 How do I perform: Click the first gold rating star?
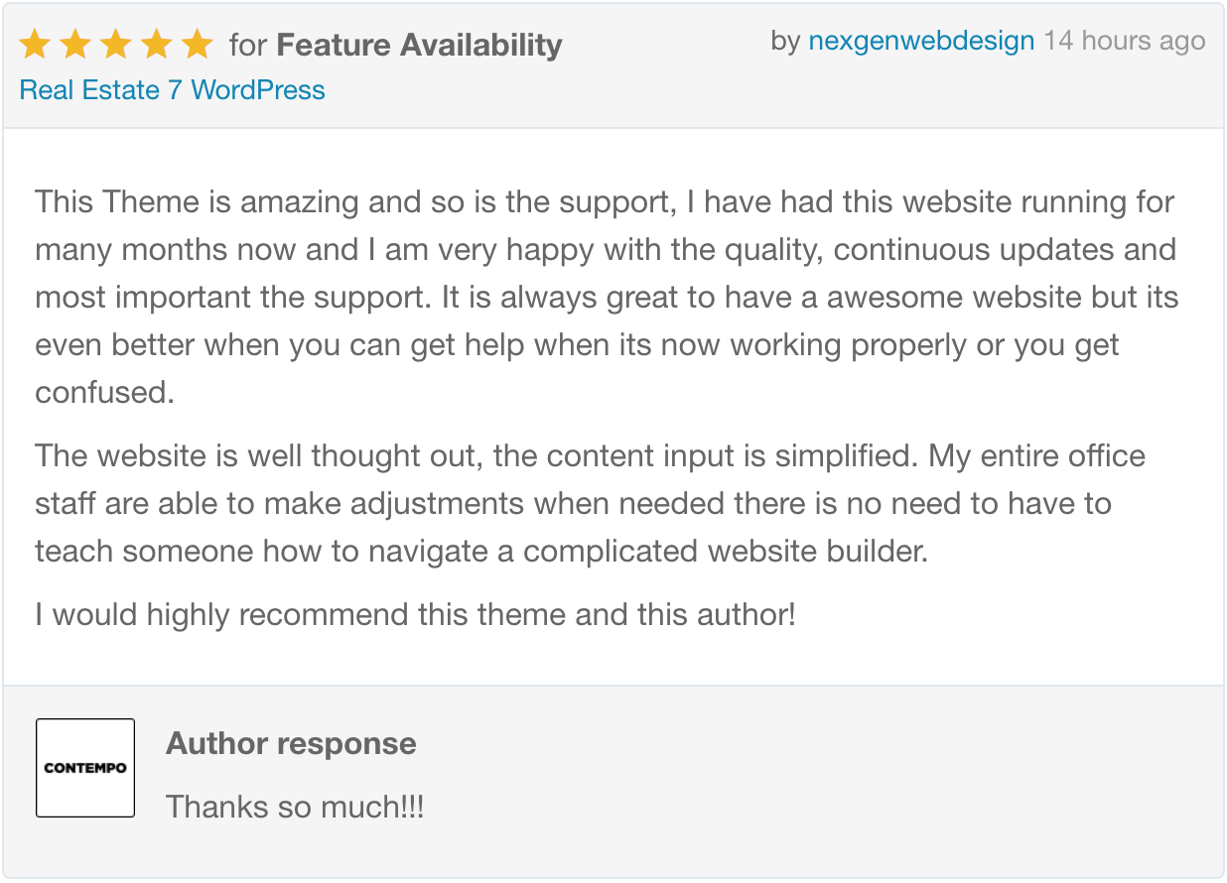[35, 45]
